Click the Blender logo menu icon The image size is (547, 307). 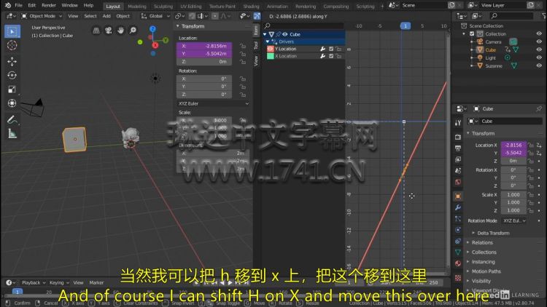pos(8,5)
